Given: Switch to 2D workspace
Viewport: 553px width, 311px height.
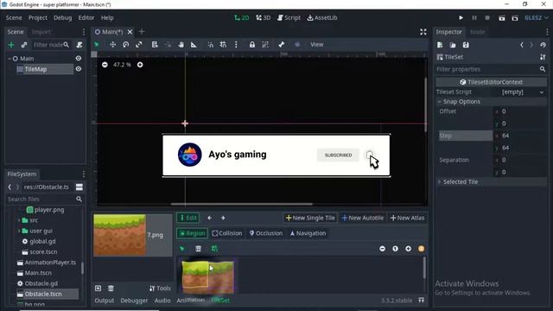Looking at the screenshot, I should coord(242,17).
